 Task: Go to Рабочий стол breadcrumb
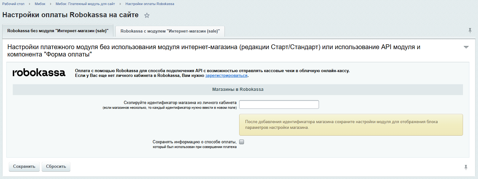click(13, 4)
